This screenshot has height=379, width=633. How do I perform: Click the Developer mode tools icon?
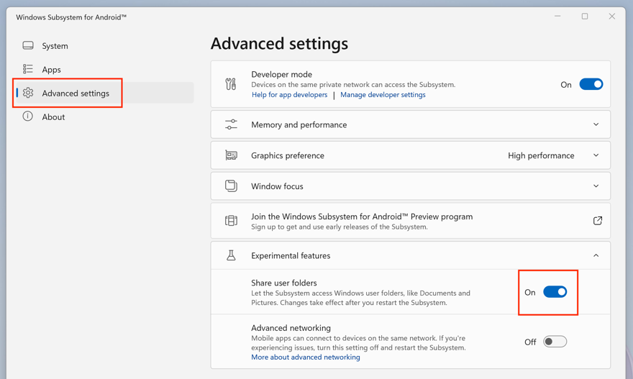(x=231, y=84)
